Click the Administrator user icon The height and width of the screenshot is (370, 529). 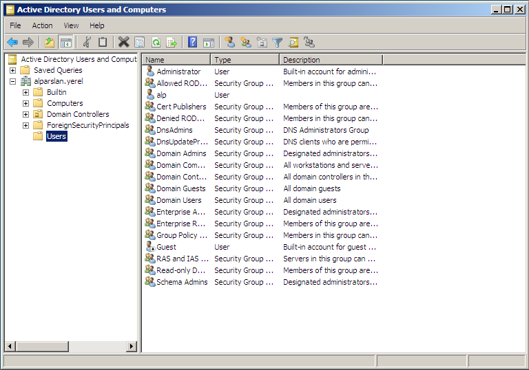[149, 71]
